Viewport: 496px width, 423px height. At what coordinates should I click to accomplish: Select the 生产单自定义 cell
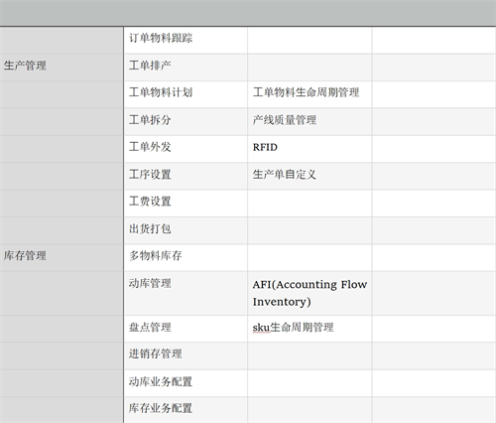[310, 176]
